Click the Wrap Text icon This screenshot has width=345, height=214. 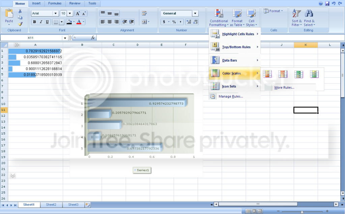pyautogui.click(x=144, y=13)
